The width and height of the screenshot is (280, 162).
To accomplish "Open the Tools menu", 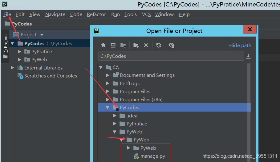I will tap(131, 14).
